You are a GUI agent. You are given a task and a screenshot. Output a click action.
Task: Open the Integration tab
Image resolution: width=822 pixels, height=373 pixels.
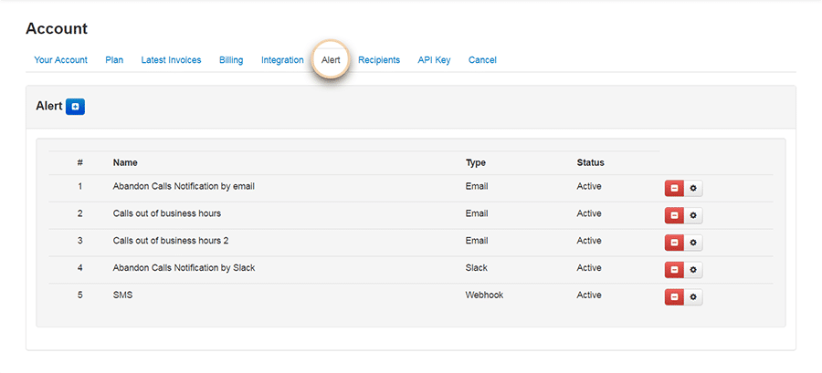click(282, 60)
